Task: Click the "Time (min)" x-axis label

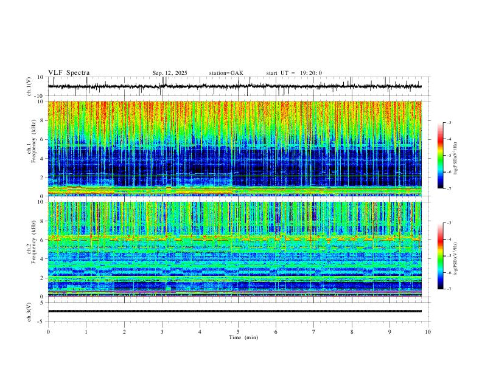Action: (x=243, y=337)
